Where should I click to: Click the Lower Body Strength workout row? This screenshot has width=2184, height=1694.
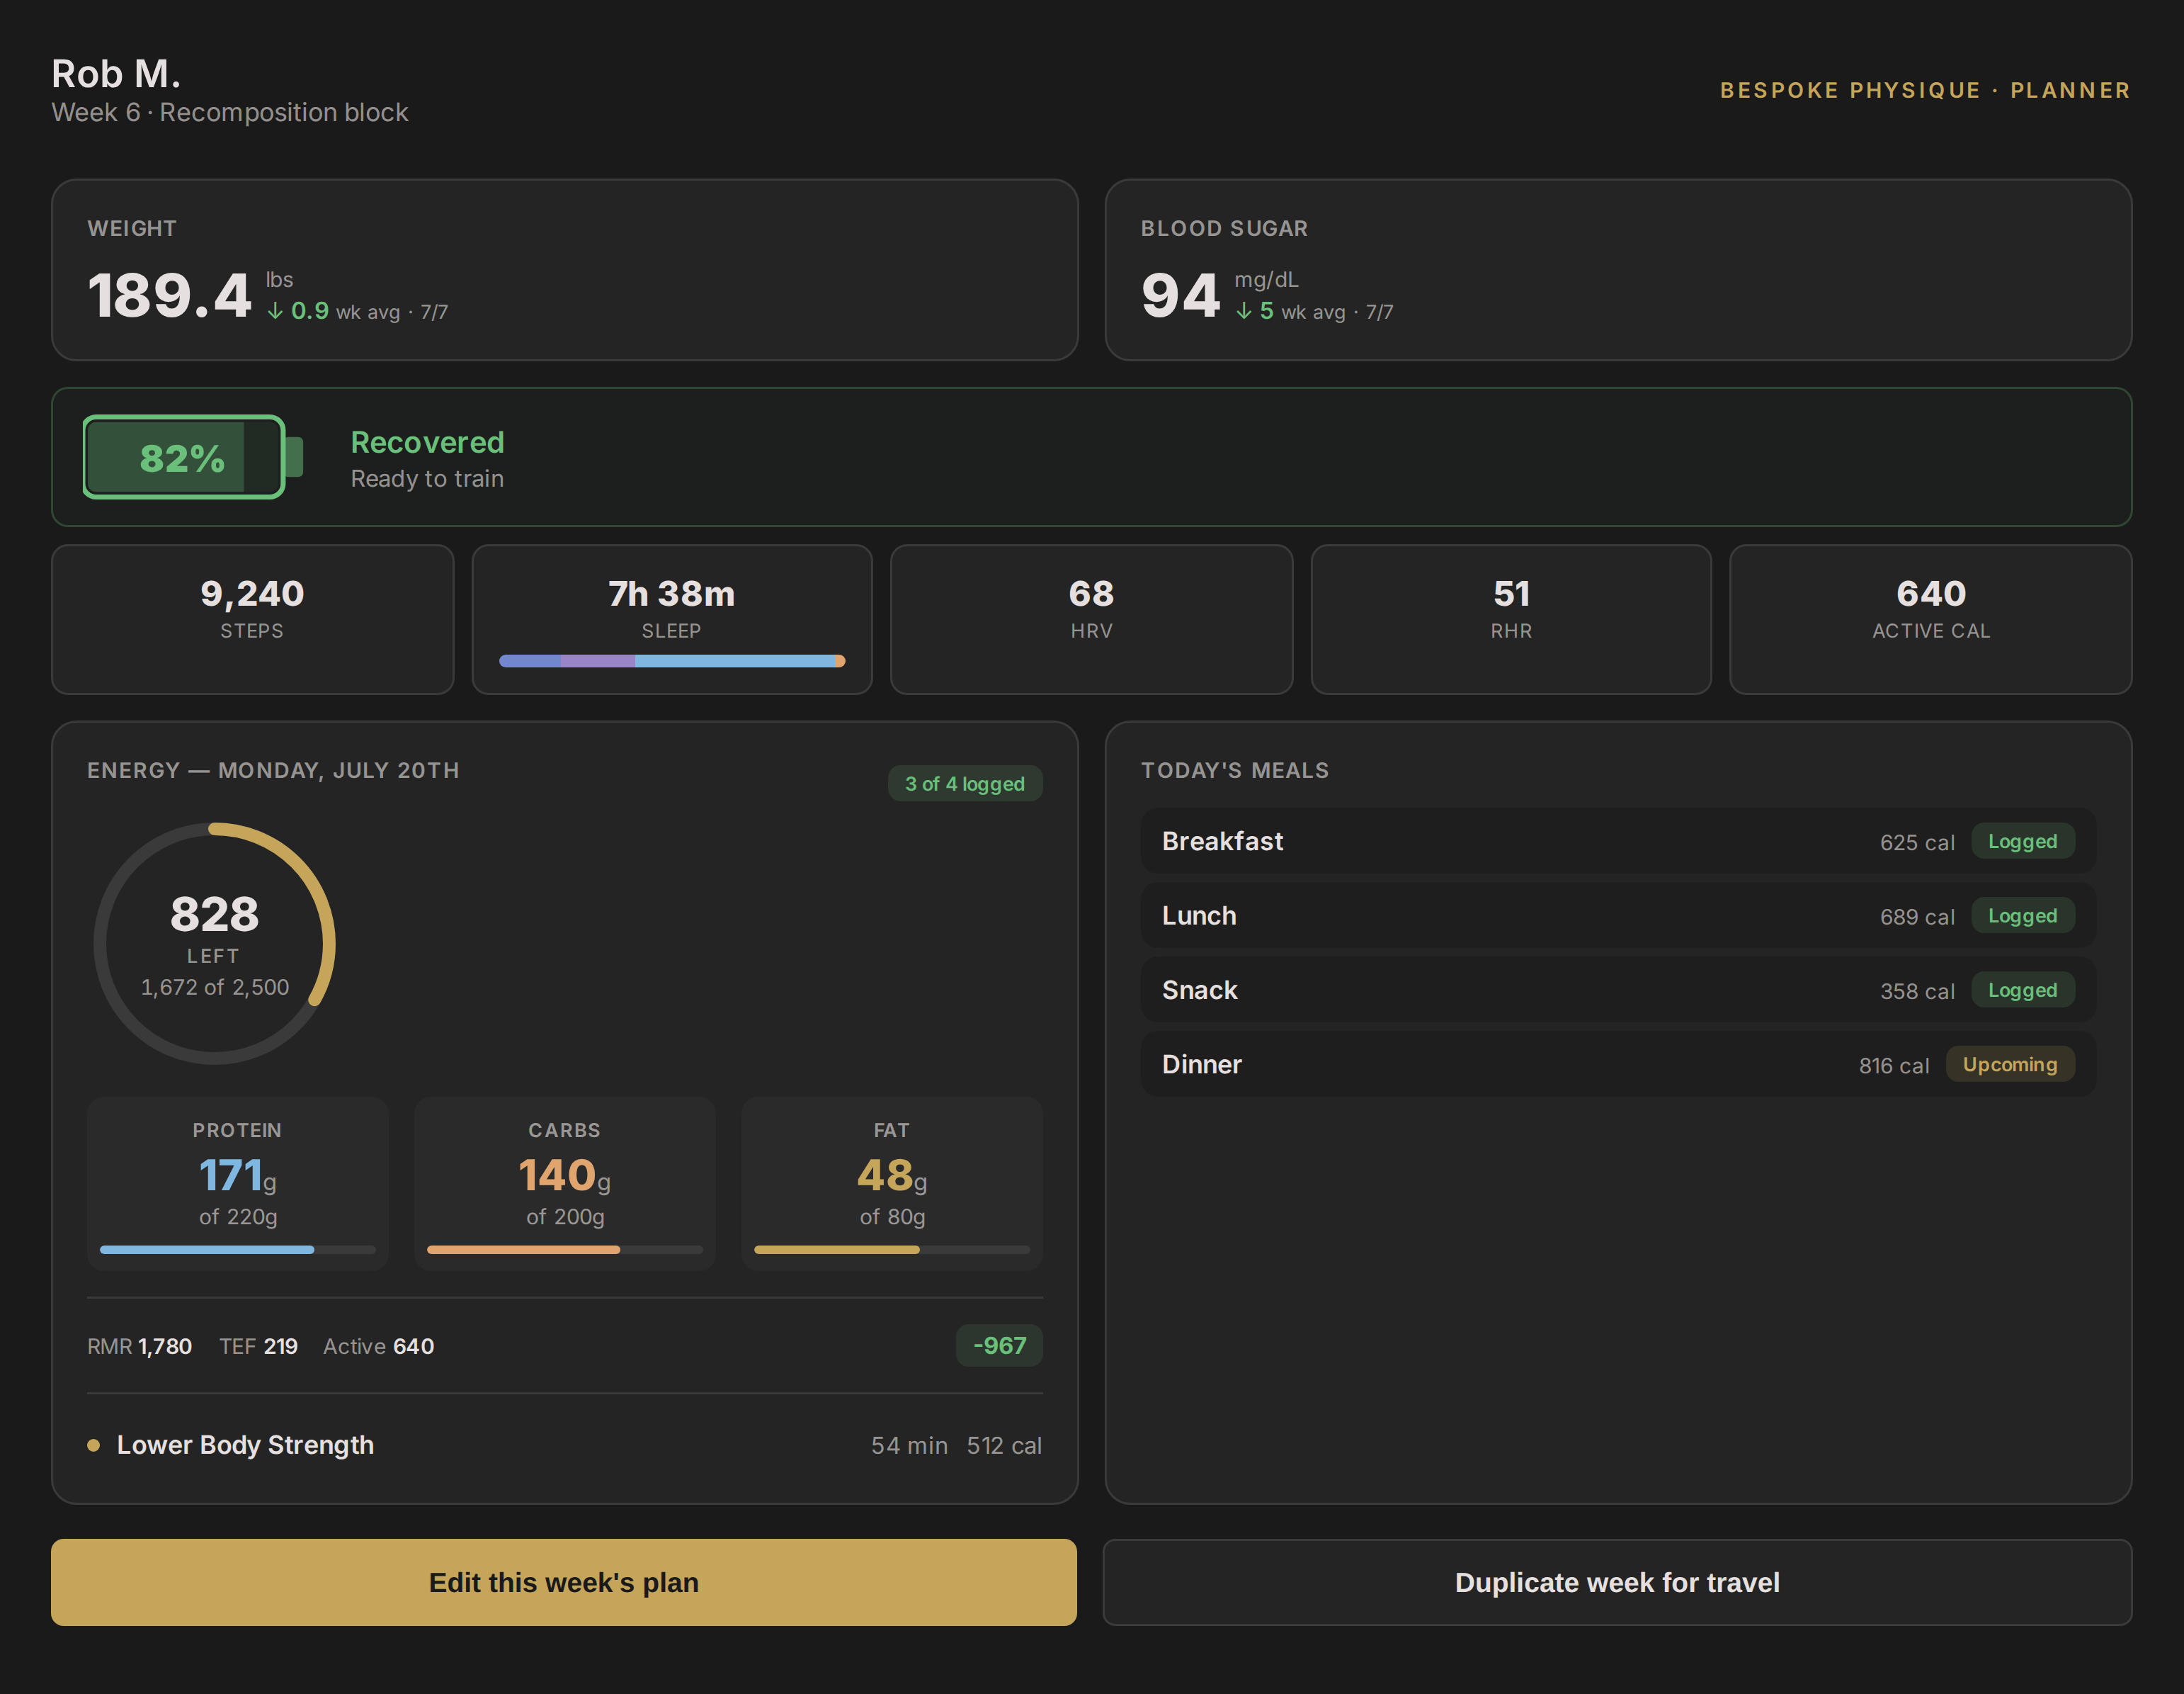tap(565, 1445)
